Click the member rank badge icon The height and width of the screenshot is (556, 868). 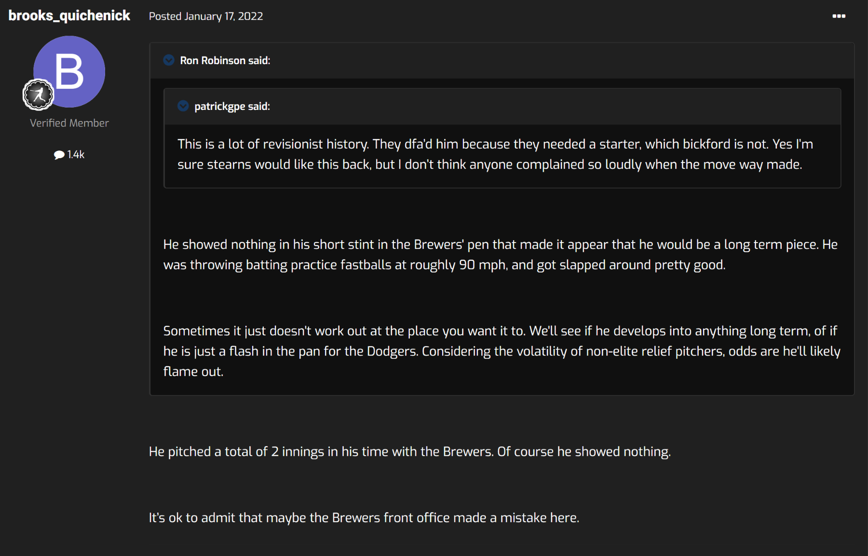(x=38, y=95)
